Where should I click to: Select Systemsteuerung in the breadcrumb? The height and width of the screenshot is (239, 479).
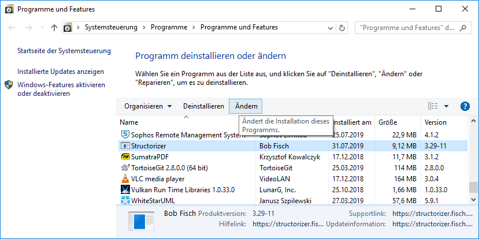(111, 27)
